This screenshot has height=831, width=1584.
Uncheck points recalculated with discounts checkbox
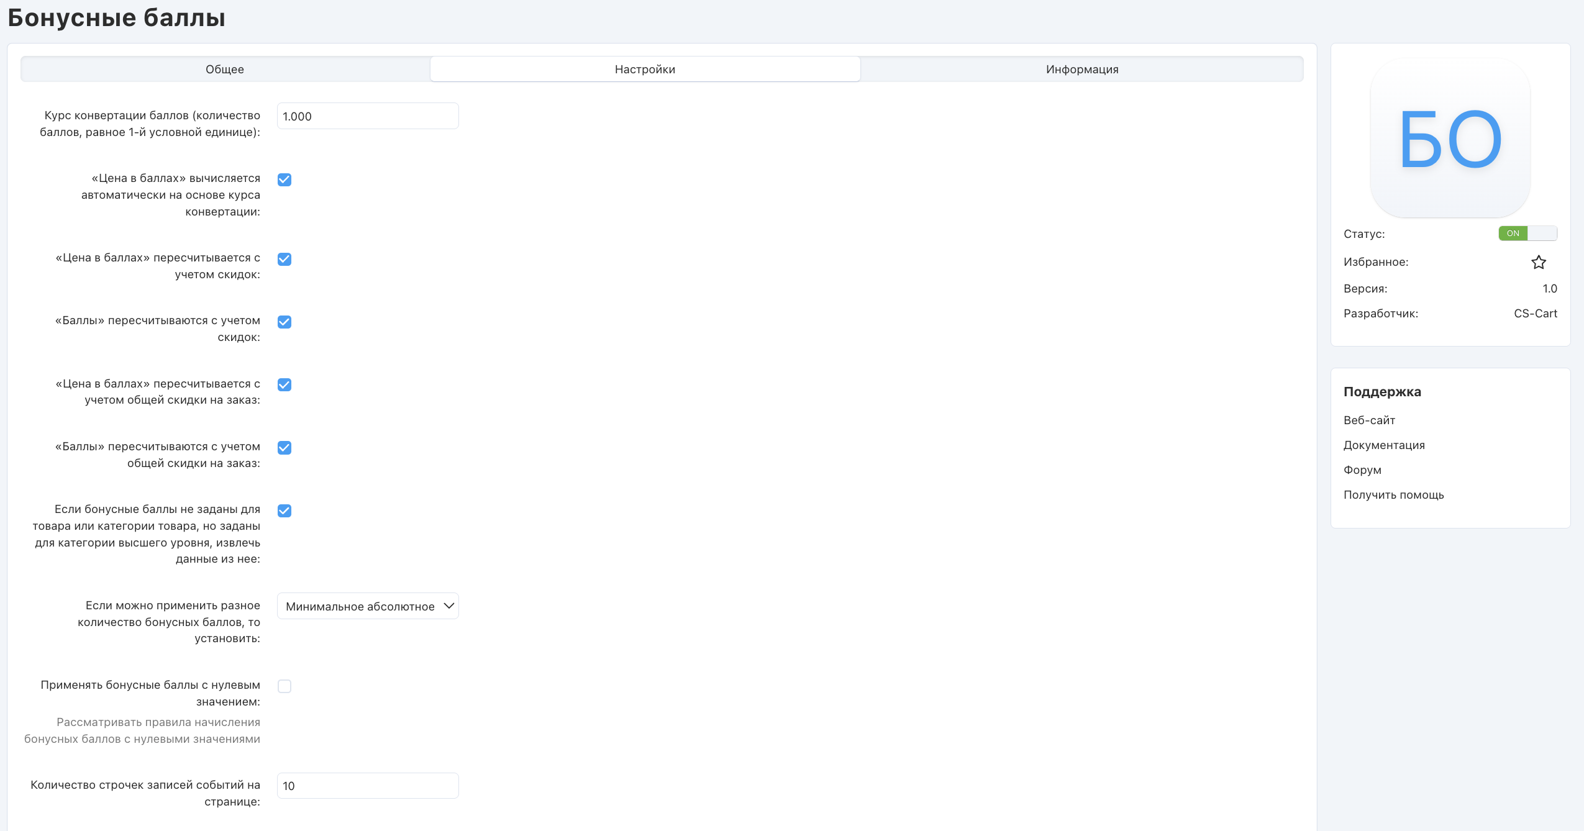[284, 322]
